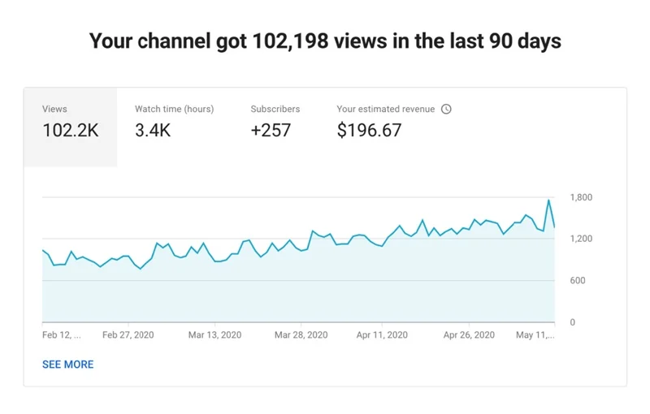Click the SEE MORE link
The width and height of the screenshot is (650, 414).
[x=67, y=364]
